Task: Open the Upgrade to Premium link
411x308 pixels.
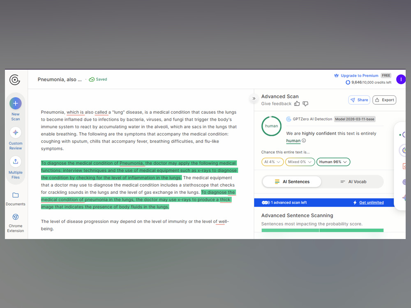Action: (x=359, y=76)
